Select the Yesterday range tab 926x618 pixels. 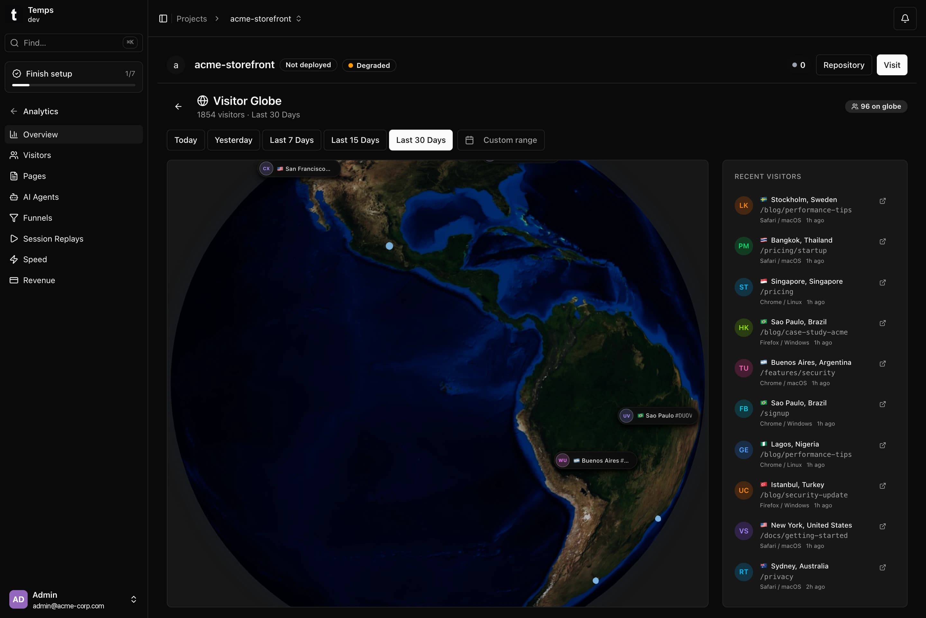233,140
